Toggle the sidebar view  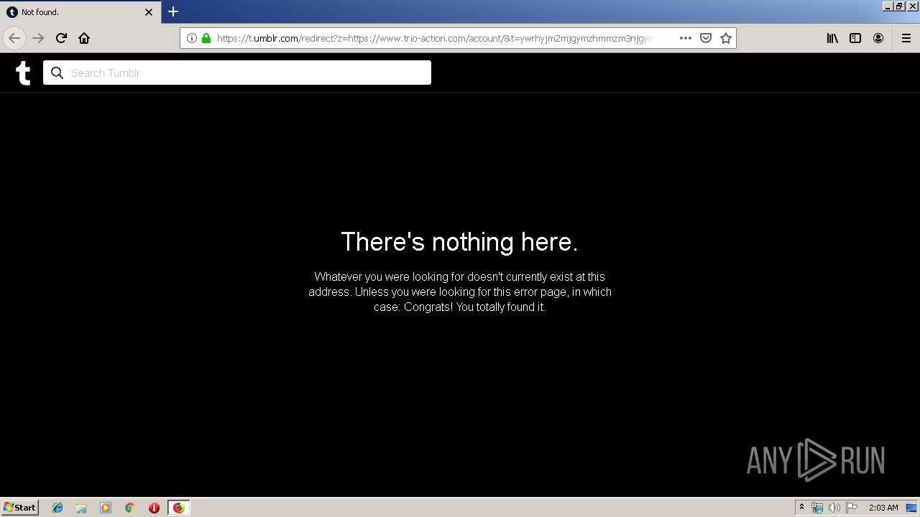point(855,38)
